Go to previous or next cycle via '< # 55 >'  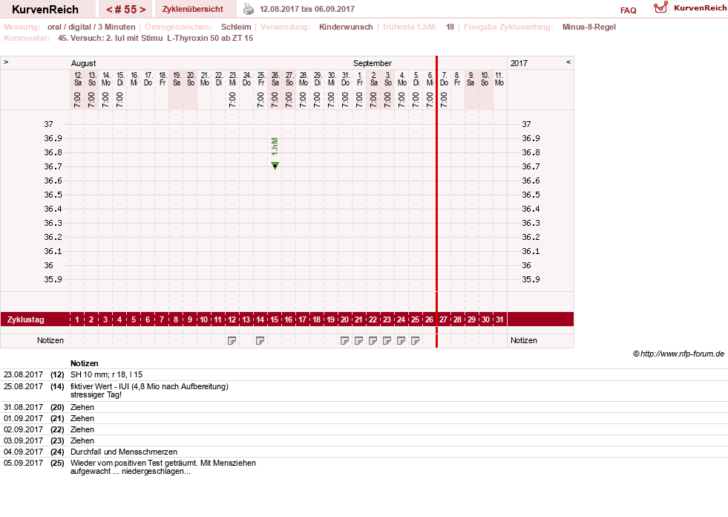click(x=125, y=10)
